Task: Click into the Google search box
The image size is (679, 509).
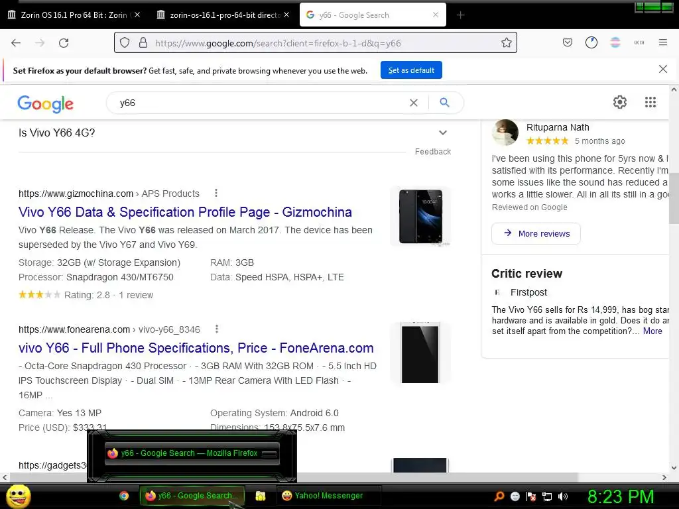Action: (260, 103)
